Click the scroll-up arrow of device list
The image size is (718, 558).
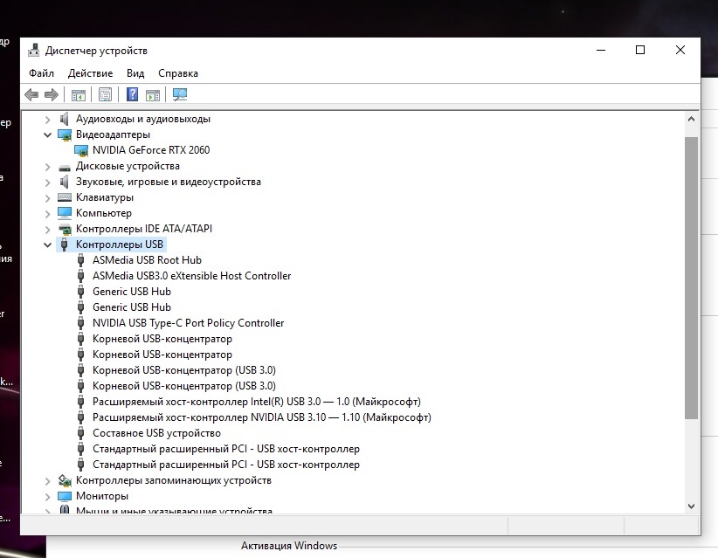[692, 119]
